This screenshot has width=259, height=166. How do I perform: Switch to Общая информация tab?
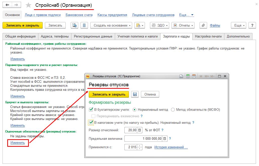pos(20,36)
